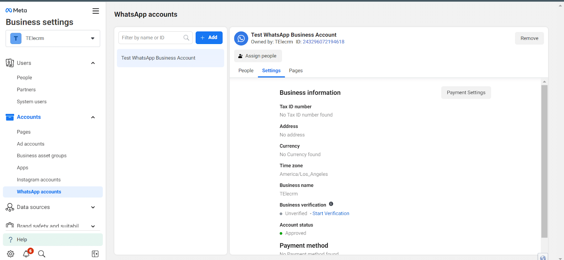Click the Remove button
This screenshot has height=260, width=564.
[x=529, y=38]
